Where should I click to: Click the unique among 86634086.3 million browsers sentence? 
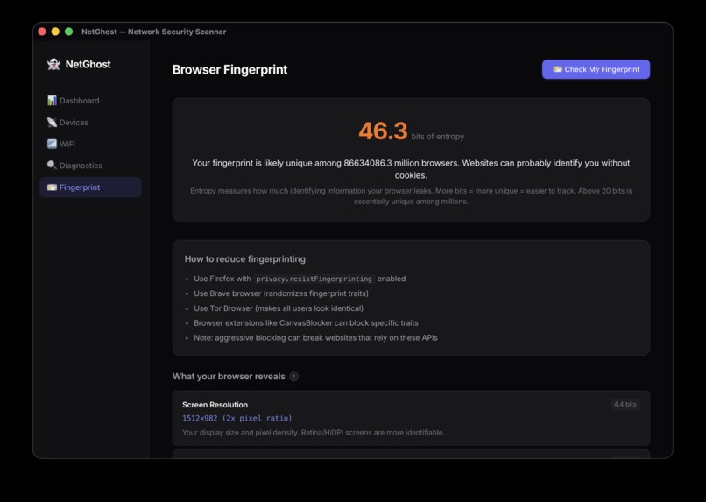[x=411, y=169]
